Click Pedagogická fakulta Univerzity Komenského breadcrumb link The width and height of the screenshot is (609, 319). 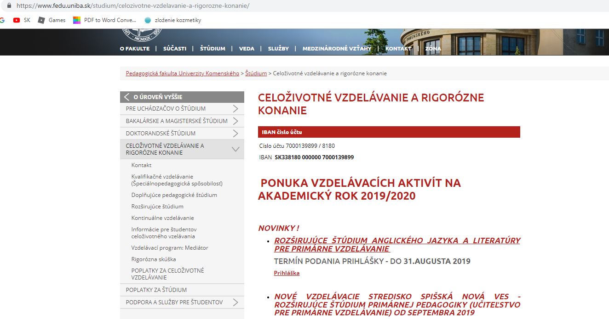point(182,73)
